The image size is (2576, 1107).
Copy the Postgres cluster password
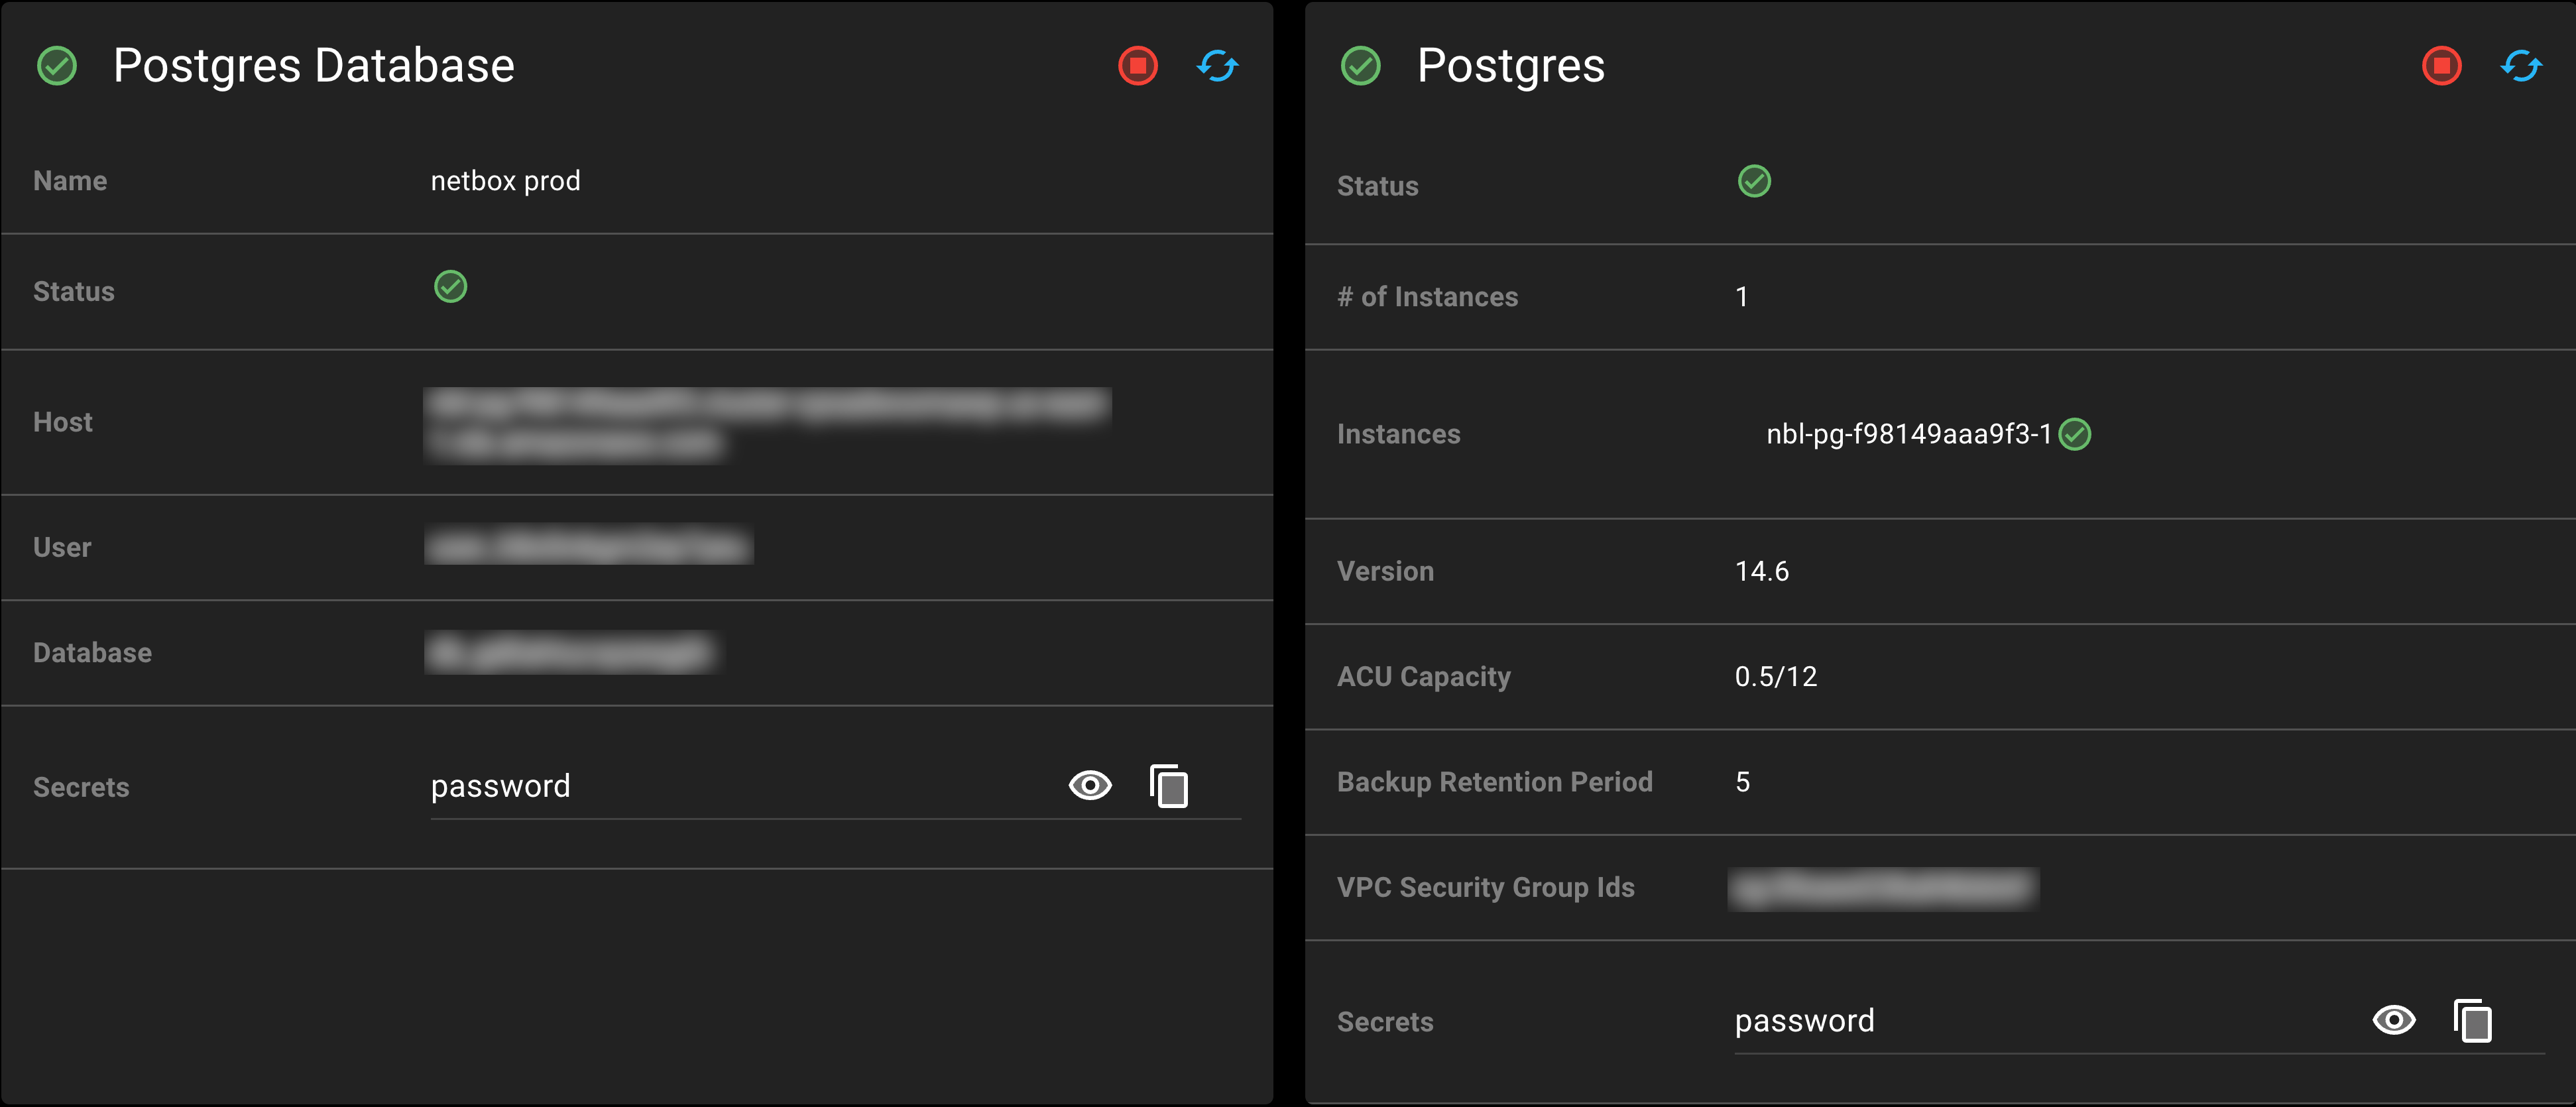click(x=2472, y=1021)
